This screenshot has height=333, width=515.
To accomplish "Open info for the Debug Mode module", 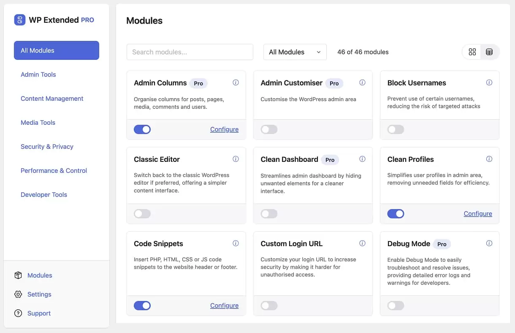I will pyautogui.click(x=489, y=243).
